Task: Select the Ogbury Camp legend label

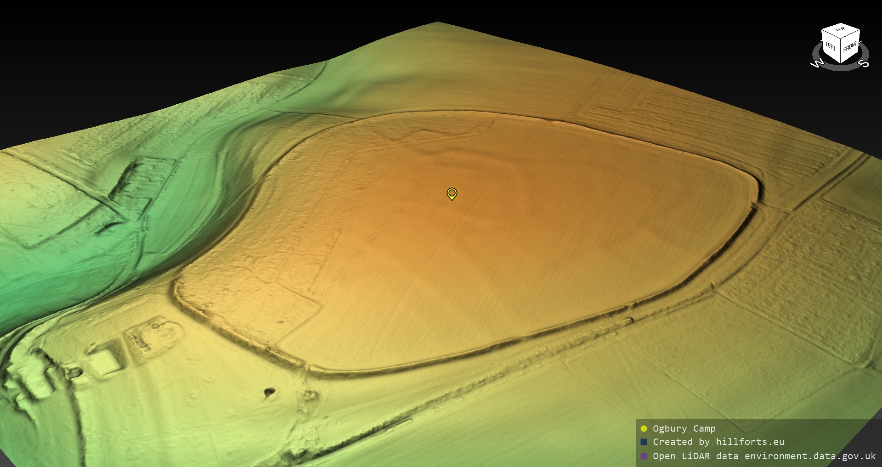Action: tap(684, 428)
